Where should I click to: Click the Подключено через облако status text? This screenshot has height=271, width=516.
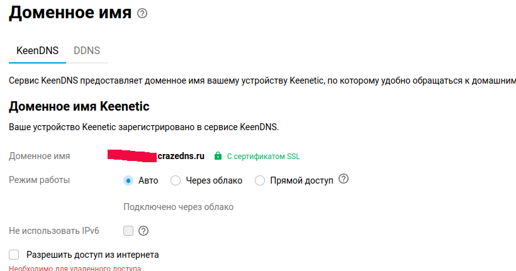178,206
